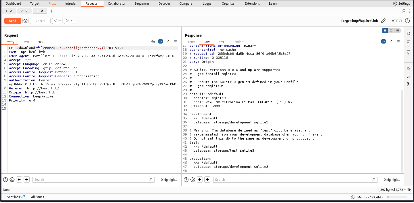Add new Repeater tab plus

51,11
